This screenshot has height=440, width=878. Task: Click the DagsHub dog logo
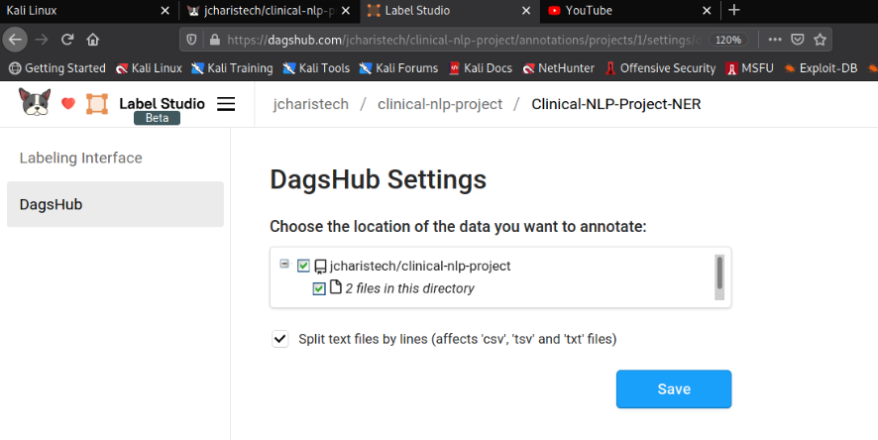tap(35, 102)
